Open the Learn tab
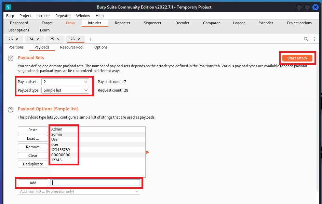The image size is (322, 204). [45, 30]
